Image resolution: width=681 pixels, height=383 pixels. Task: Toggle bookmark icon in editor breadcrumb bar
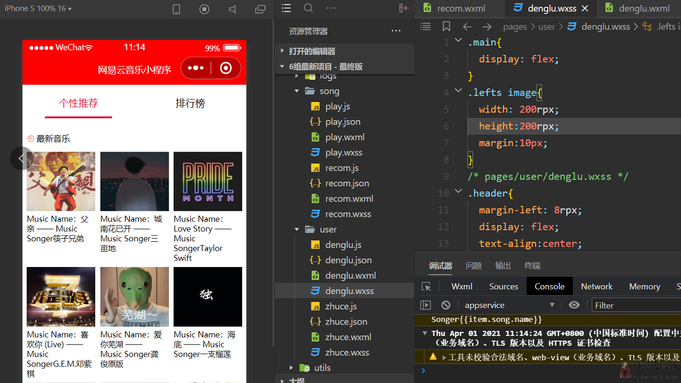point(446,26)
